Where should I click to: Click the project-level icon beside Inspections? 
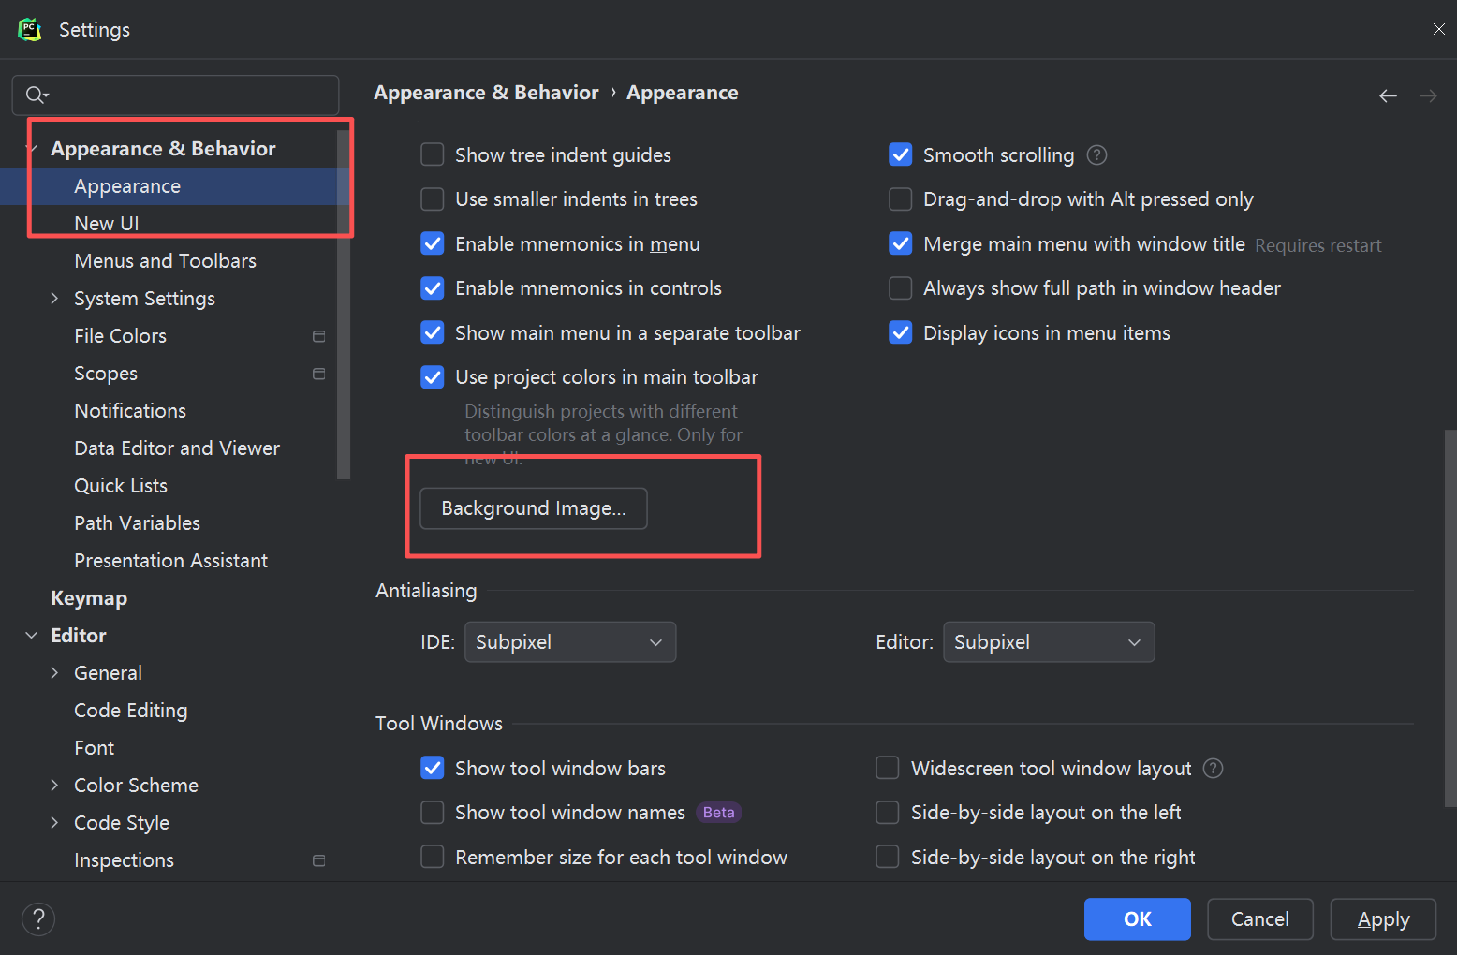point(318,860)
